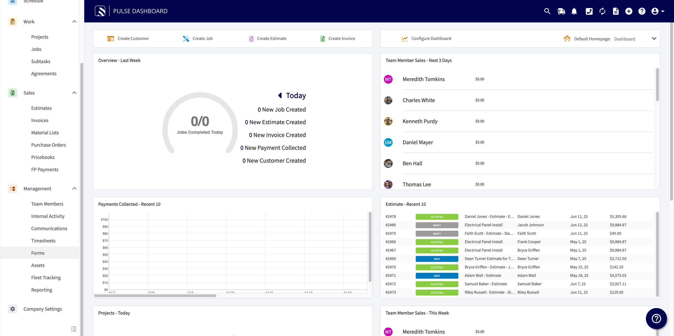This screenshot has width=674, height=336.
Task: Click the Create Estimate button
Action: point(267,38)
